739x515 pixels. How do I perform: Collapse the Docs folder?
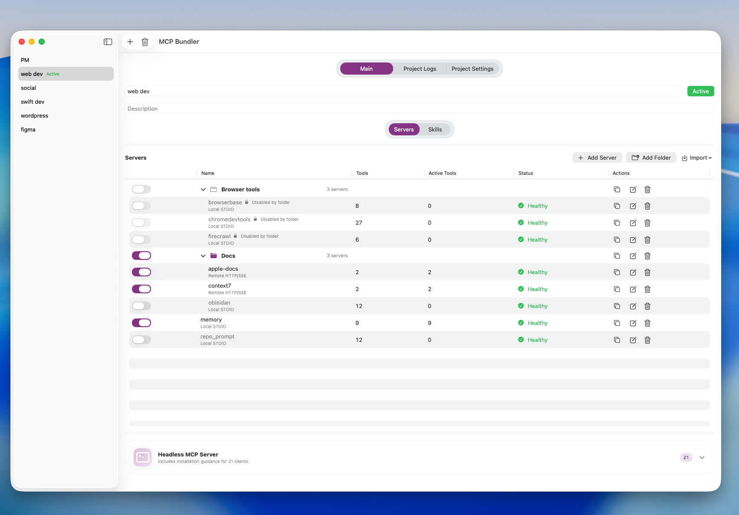203,256
